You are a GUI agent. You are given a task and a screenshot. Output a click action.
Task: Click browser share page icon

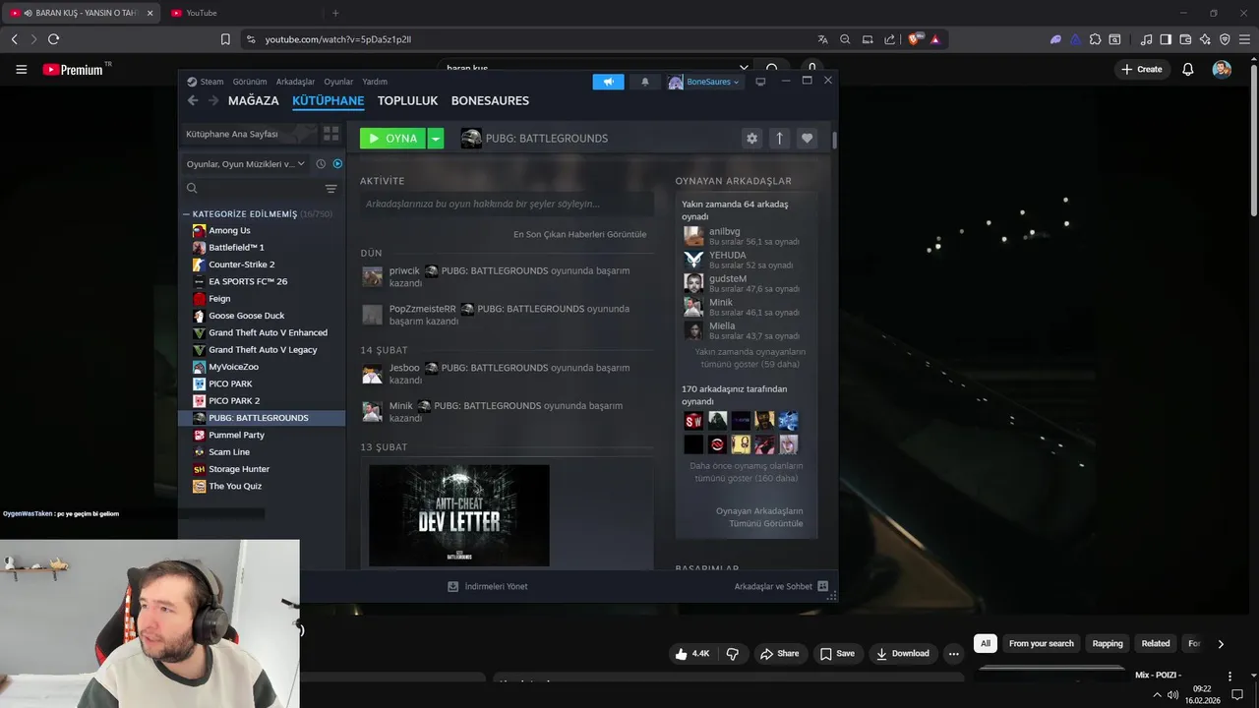click(890, 39)
